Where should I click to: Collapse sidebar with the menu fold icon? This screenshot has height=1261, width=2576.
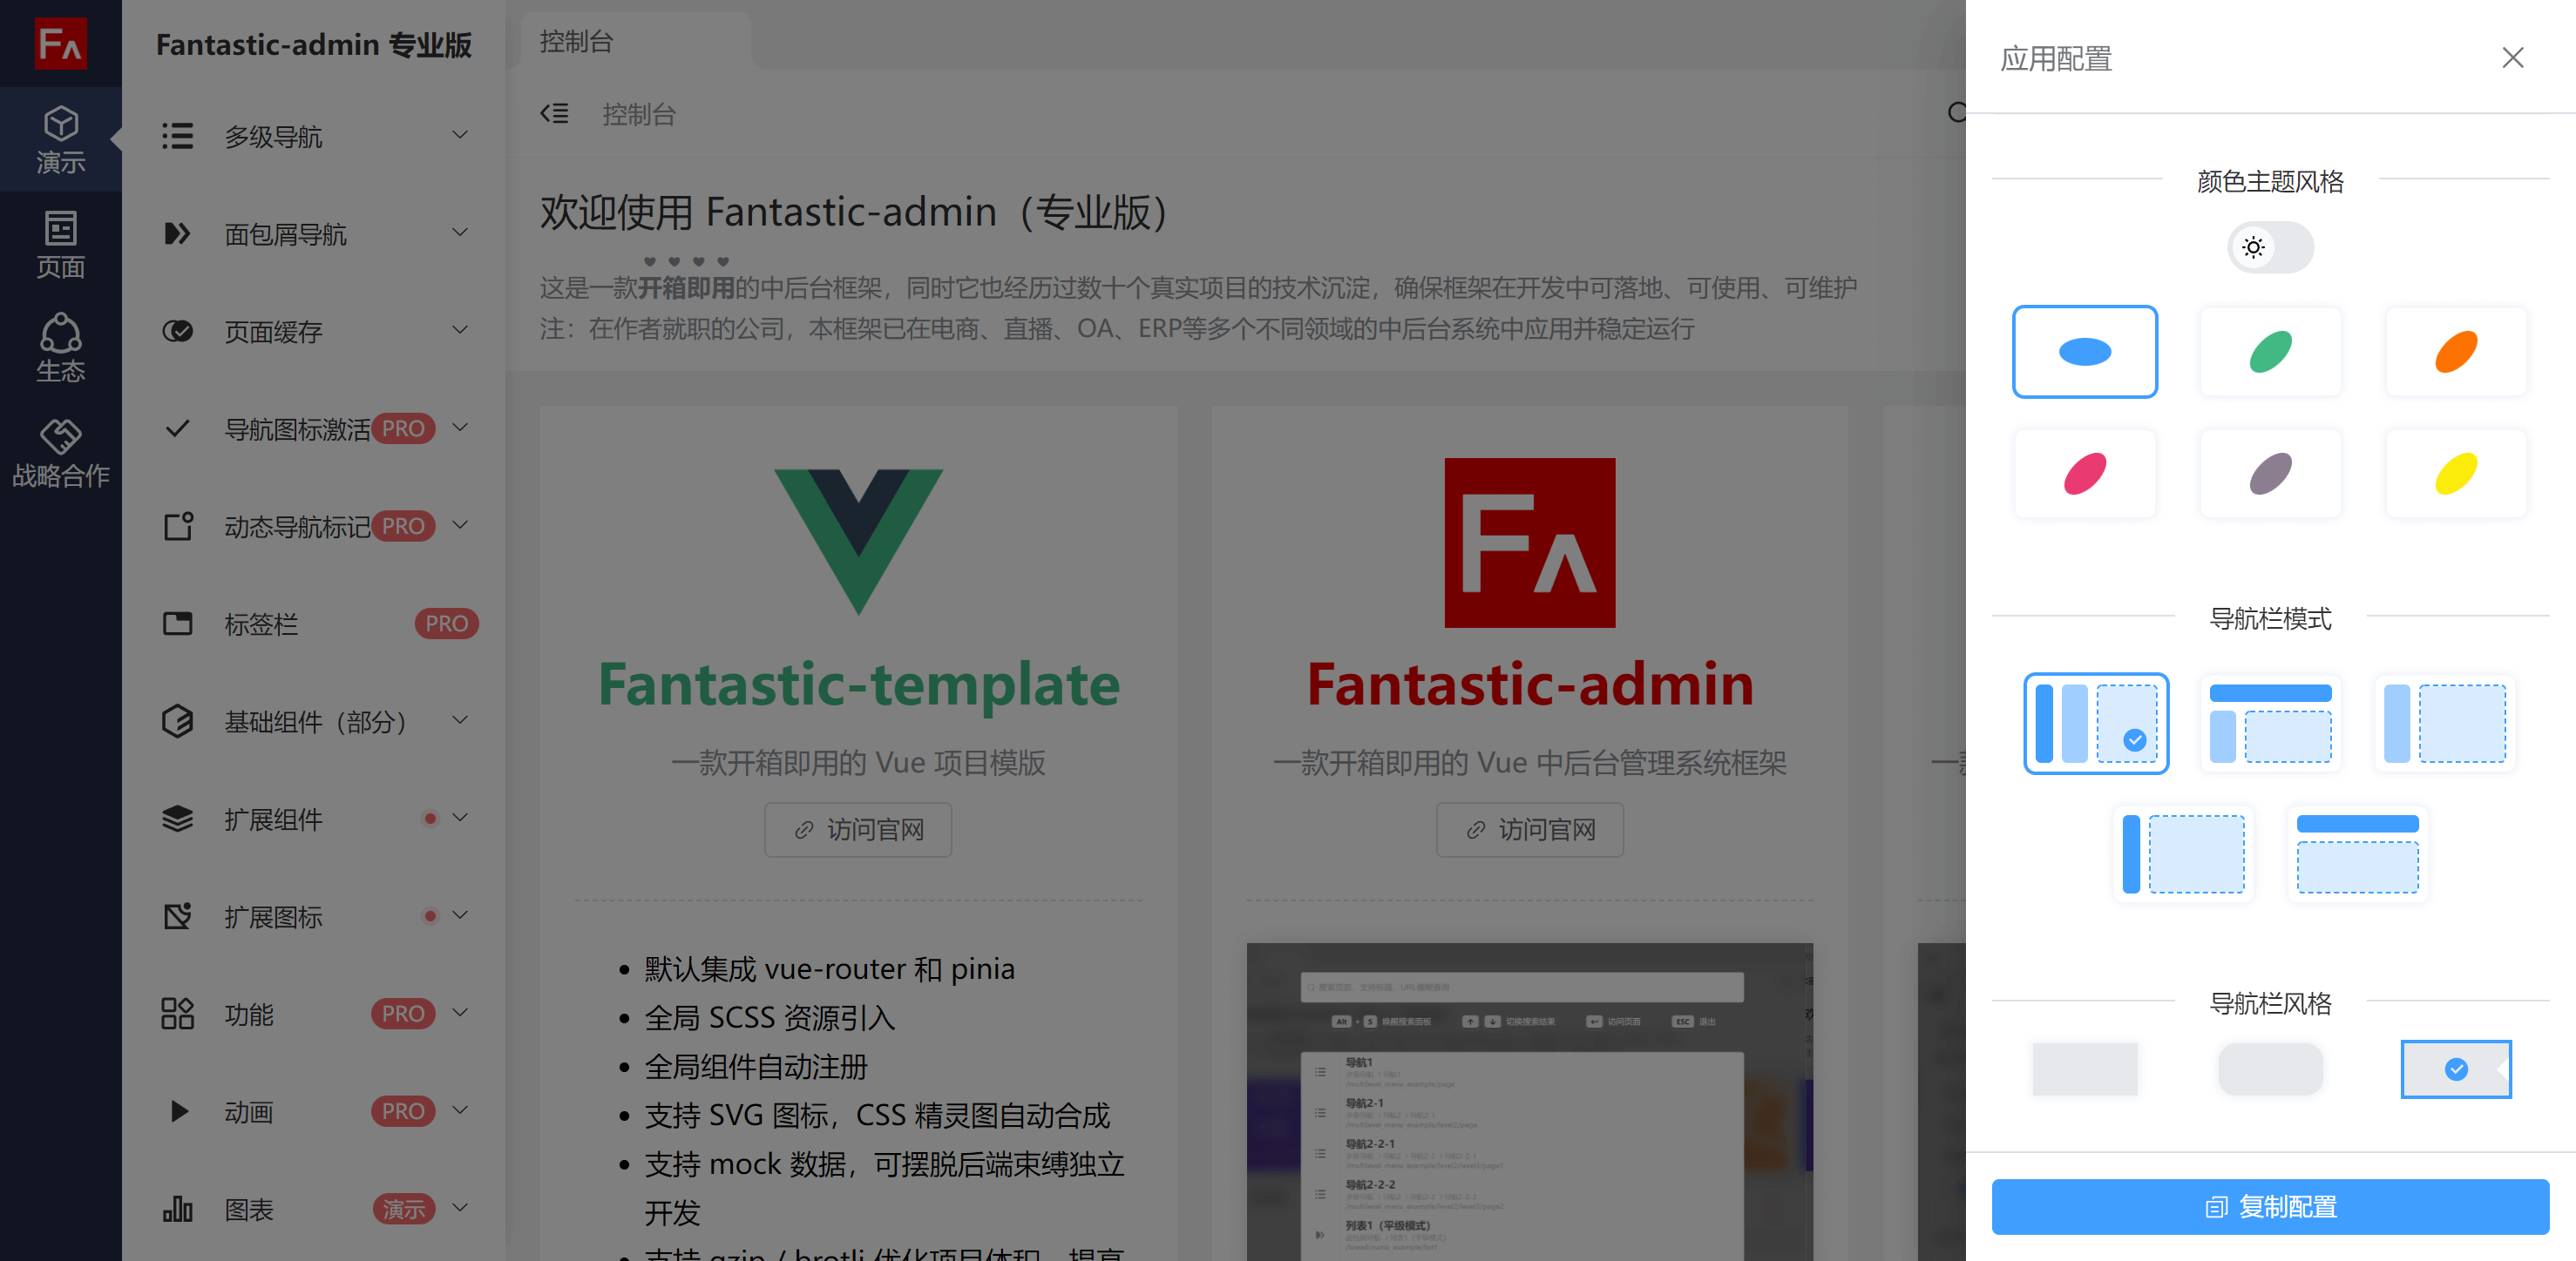click(555, 114)
